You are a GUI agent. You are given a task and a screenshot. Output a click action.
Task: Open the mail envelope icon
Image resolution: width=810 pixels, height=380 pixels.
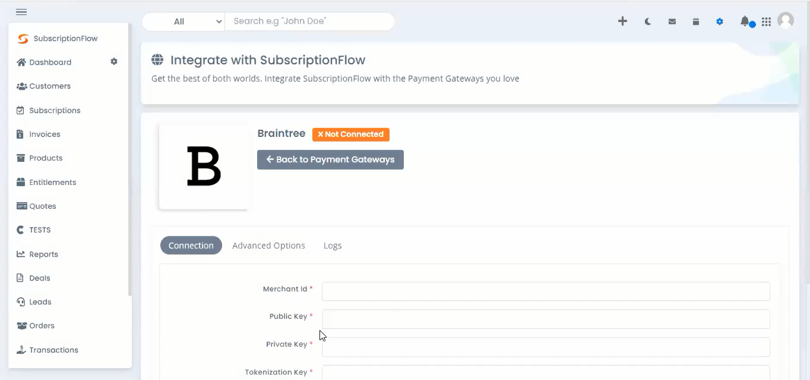point(672,21)
